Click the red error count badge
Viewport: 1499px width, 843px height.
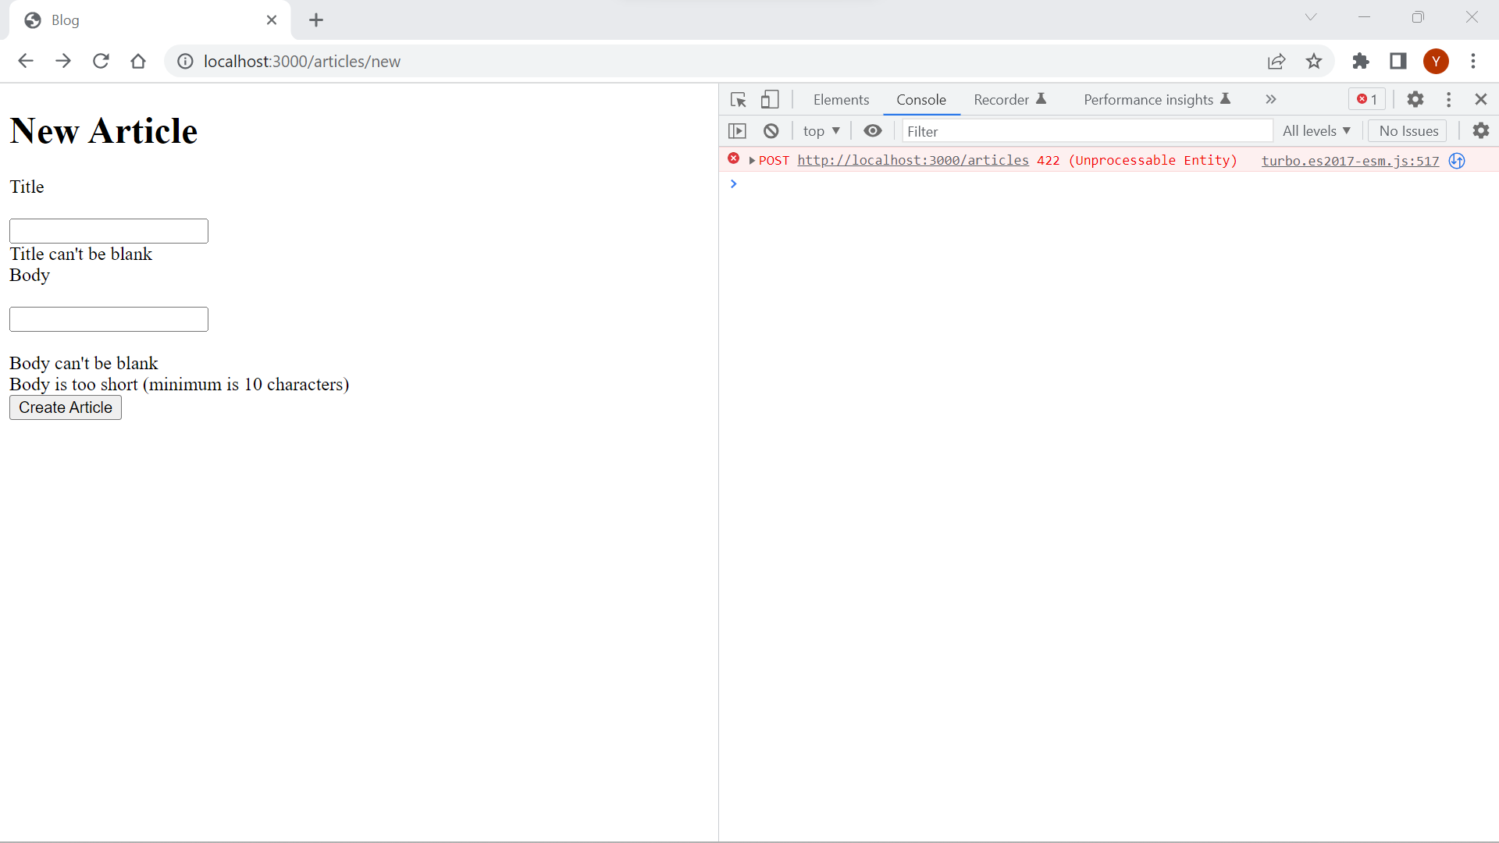[x=1366, y=100]
